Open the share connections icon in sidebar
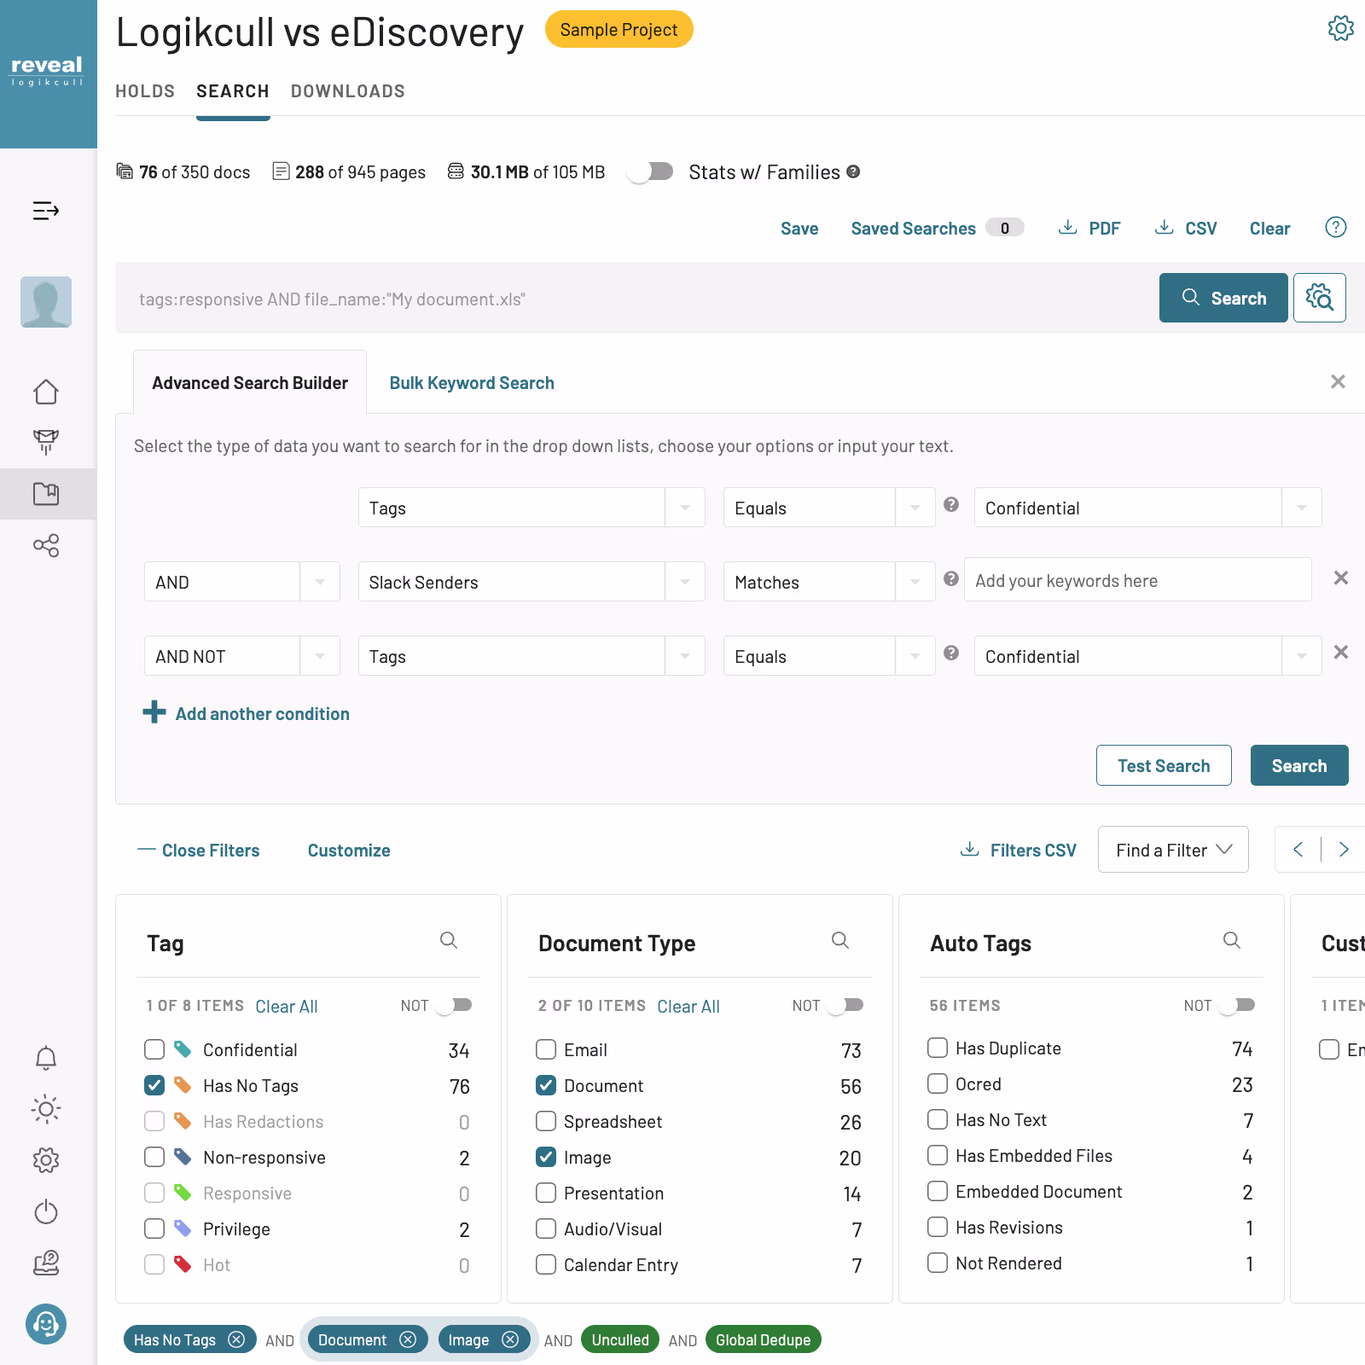Screen dimensions: 1365x1365 [x=46, y=545]
